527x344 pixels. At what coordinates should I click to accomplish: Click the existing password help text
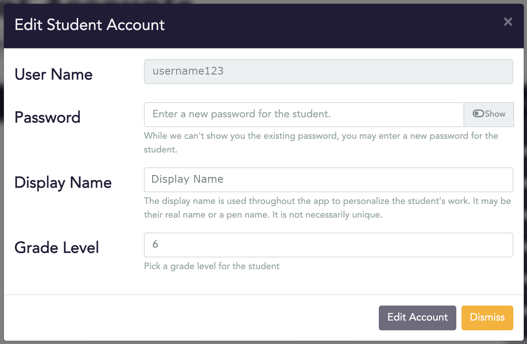pos(321,142)
